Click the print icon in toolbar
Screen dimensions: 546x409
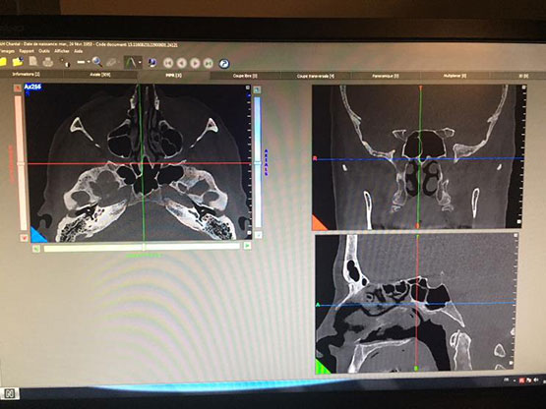[47, 62]
